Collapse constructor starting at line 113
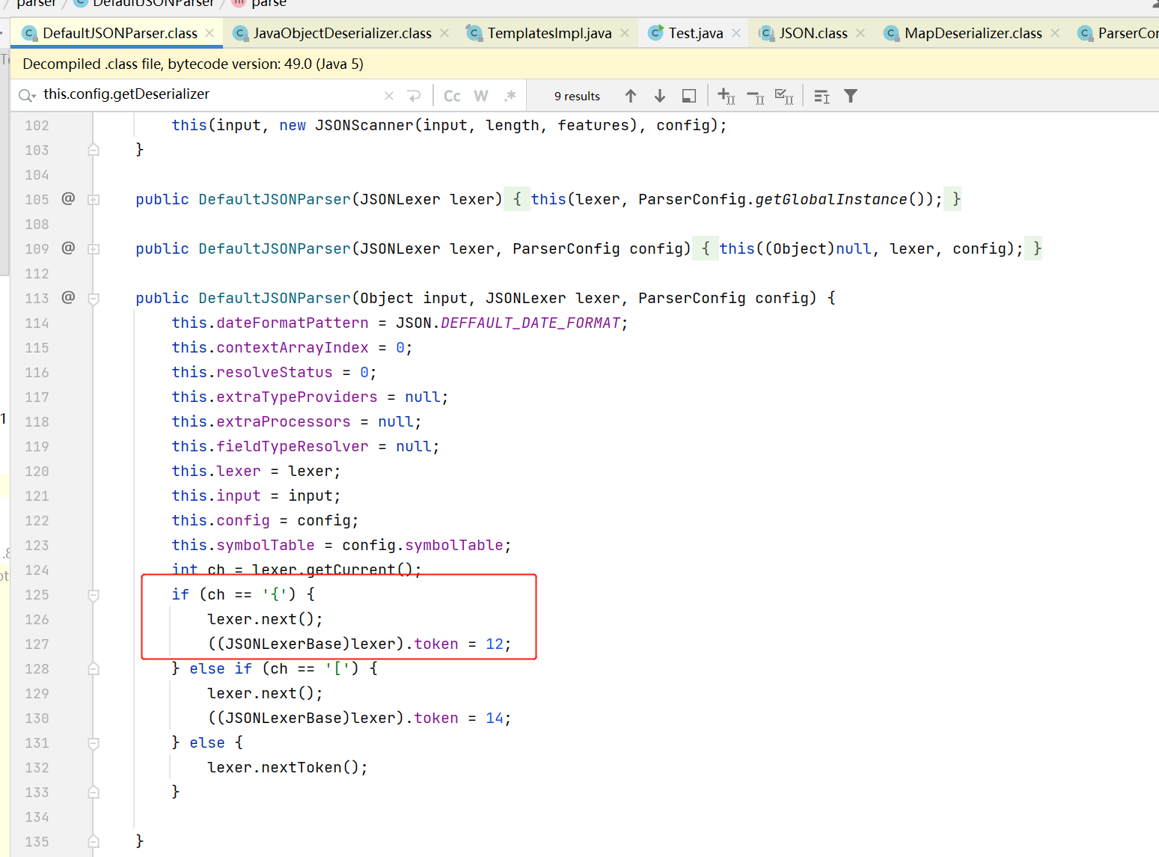The height and width of the screenshot is (857, 1159). tap(94, 299)
